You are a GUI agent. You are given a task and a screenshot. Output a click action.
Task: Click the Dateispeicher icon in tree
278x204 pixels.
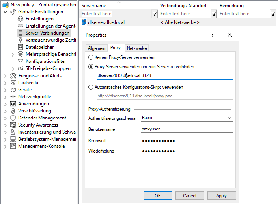coord(21,47)
